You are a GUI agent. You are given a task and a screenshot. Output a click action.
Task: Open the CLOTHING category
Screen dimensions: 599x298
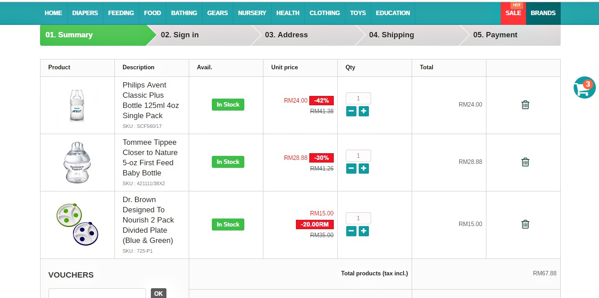[325, 13]
